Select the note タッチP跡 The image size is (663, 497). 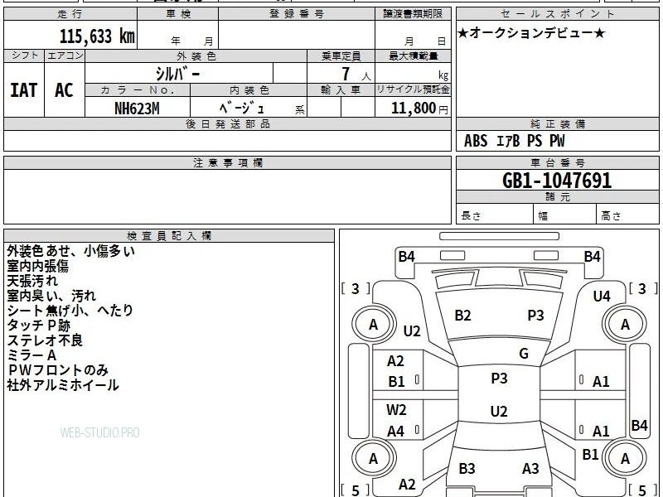[x=38, y=326]
